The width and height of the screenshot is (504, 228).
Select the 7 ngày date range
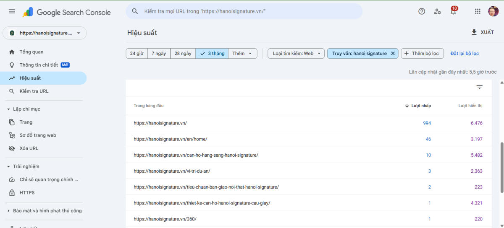click(159, 54)
